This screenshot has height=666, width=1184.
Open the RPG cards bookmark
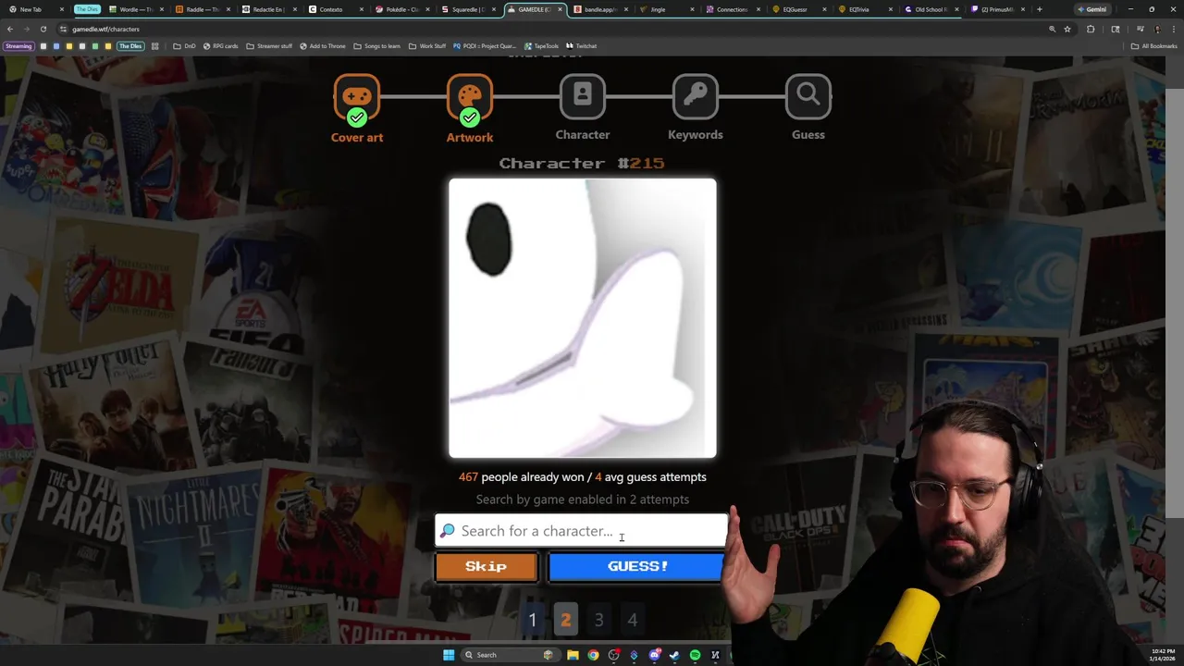tap(220, 45)
